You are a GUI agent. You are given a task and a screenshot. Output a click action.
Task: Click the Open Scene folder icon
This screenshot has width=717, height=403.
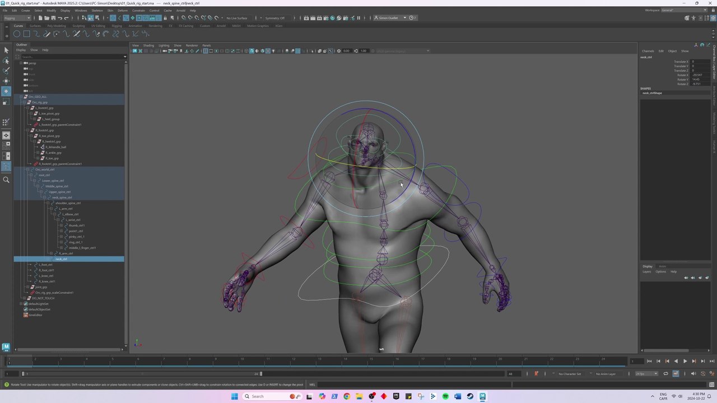[x=46, y=18]
